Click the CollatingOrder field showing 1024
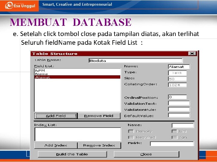Image resolution: width=217 pixels, height=162 pixels. 177,85
